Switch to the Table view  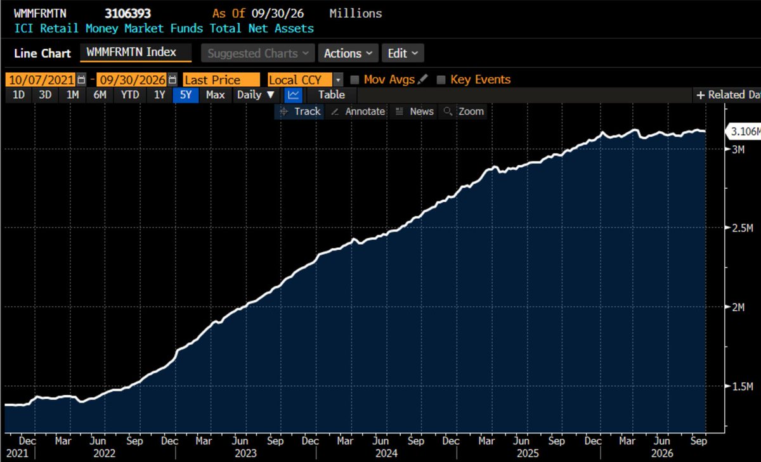click(x=331, y=95)
